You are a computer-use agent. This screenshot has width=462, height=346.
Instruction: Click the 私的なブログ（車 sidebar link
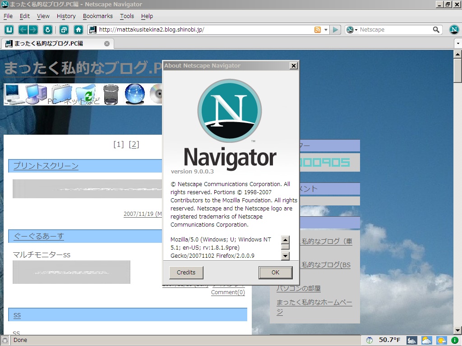pos(327,241)
